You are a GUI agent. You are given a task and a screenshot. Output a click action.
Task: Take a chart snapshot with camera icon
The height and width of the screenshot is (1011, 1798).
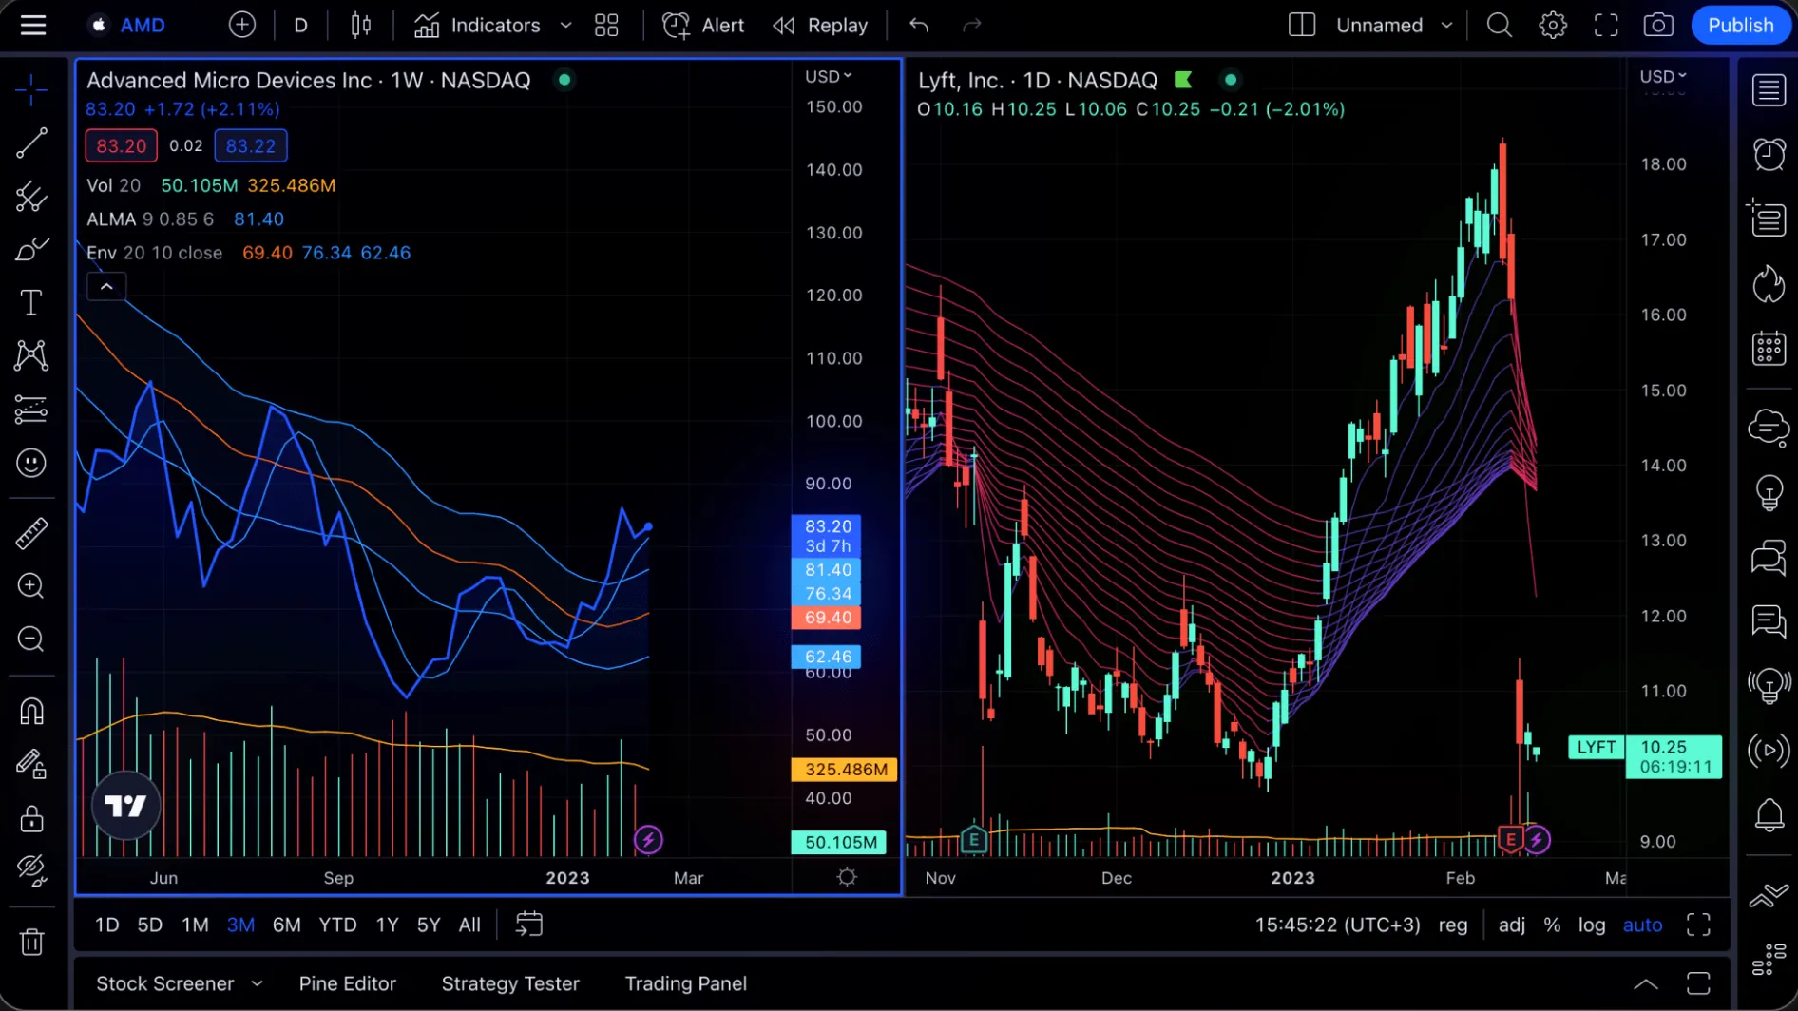(1658, 26)
